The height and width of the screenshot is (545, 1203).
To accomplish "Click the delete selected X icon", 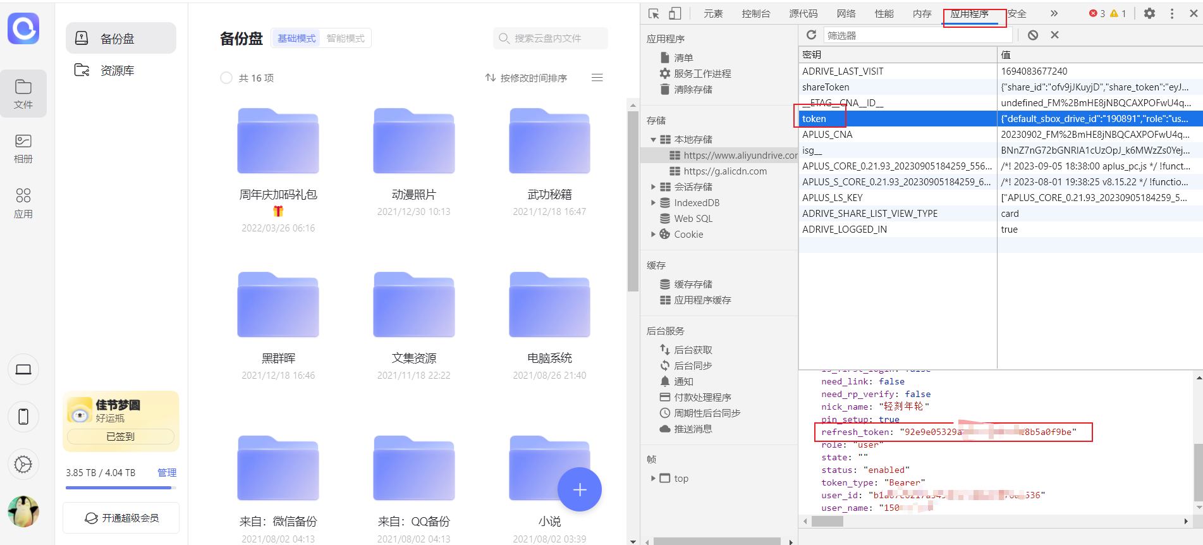I will click(1054, 35).
